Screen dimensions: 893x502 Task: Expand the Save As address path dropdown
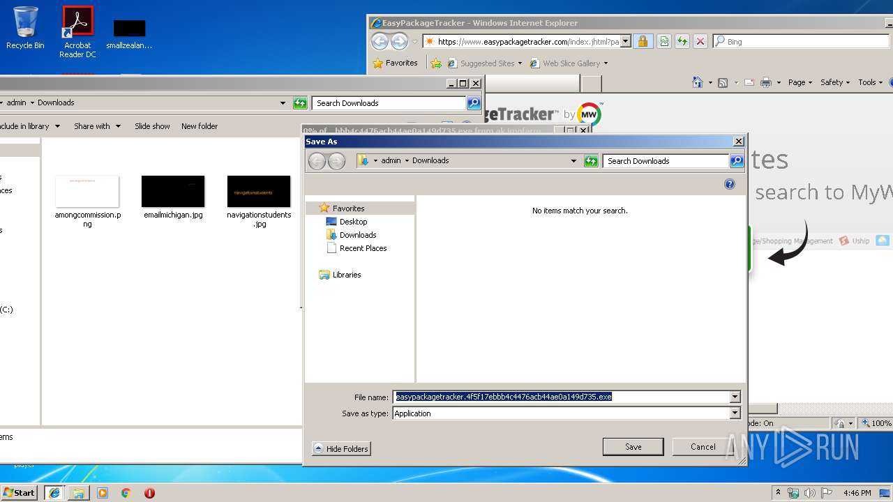pos(573,161)
